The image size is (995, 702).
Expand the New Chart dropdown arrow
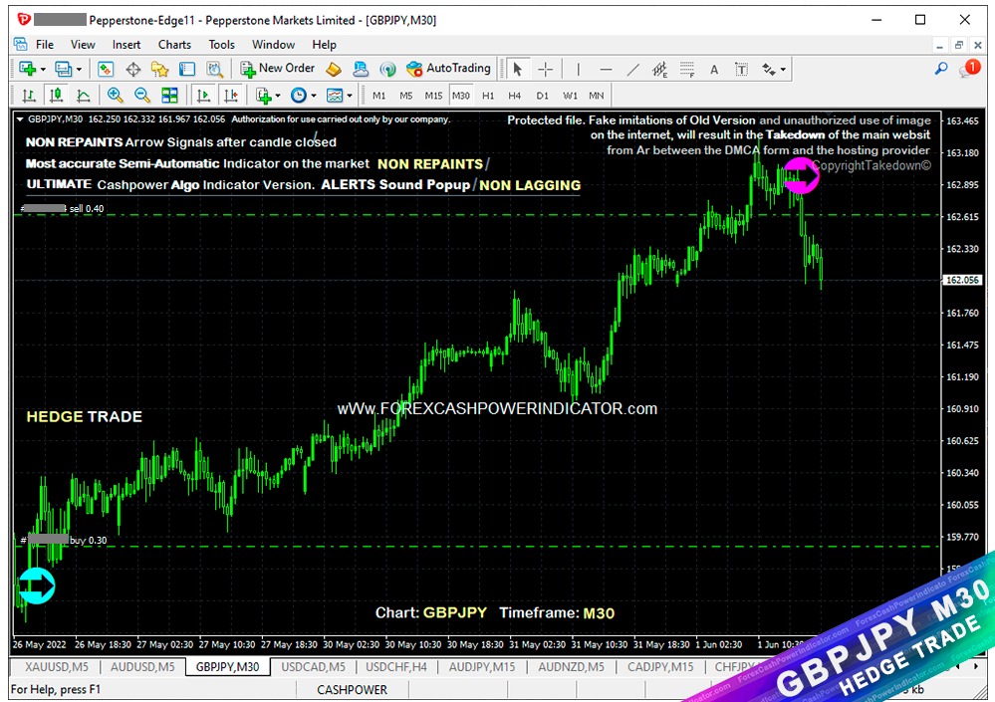pos(43,69)
